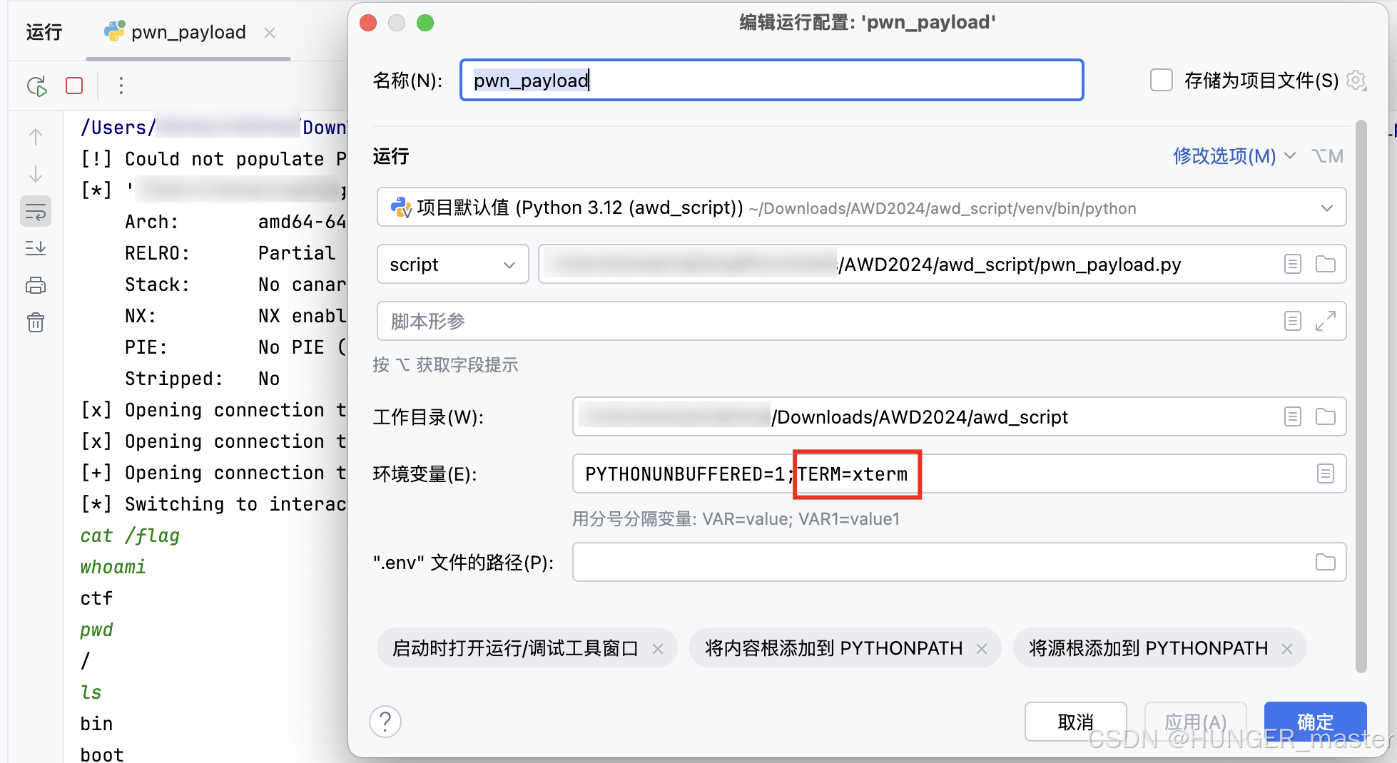Screen dimensions: 1397x763
Task: Click the 确定 confirm button
Action: [x=1315, y=722]
